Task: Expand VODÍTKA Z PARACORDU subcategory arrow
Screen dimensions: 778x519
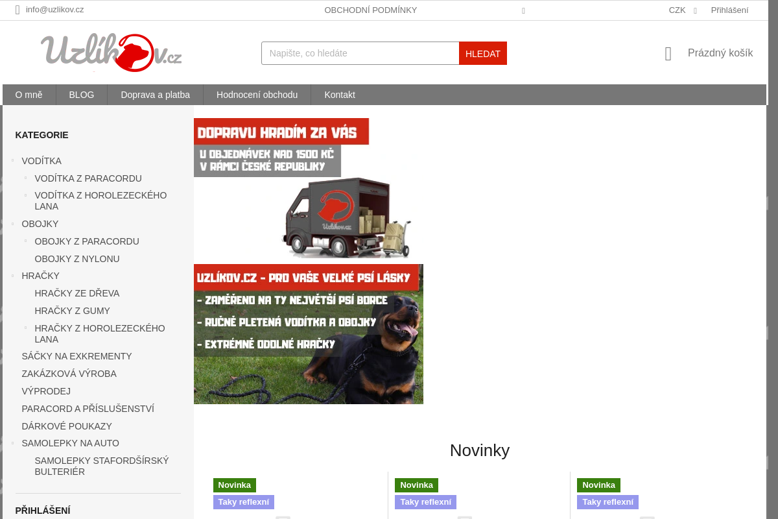Action: pos(26,177)
